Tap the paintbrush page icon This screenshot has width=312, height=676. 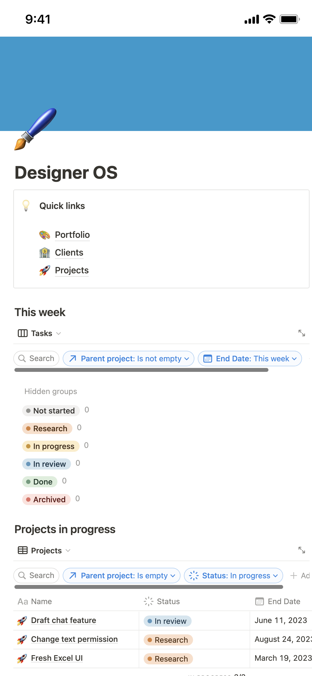coord(35,129)
